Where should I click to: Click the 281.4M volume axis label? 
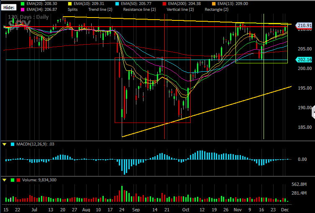tap(299, 193)
